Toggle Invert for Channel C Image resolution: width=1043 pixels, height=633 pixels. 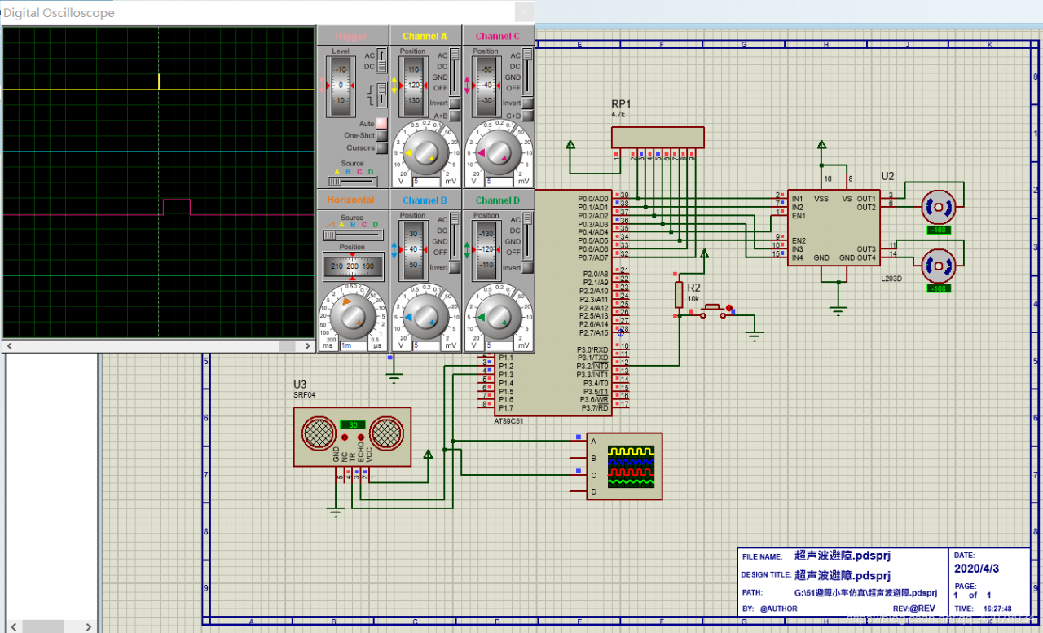click(527, 103)
